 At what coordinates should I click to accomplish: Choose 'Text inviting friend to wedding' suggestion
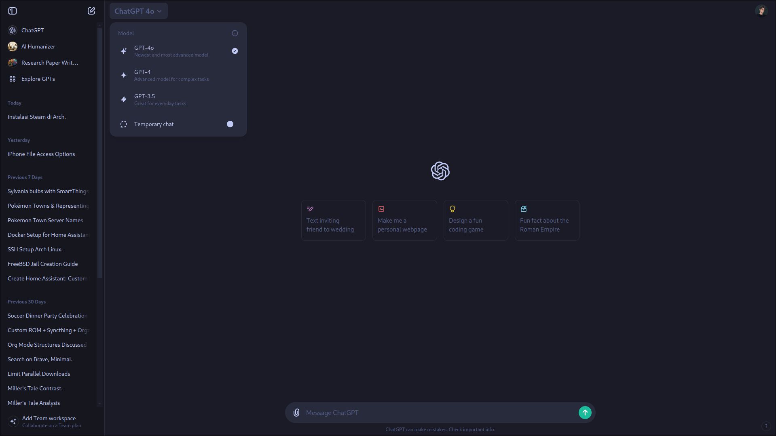334,220
